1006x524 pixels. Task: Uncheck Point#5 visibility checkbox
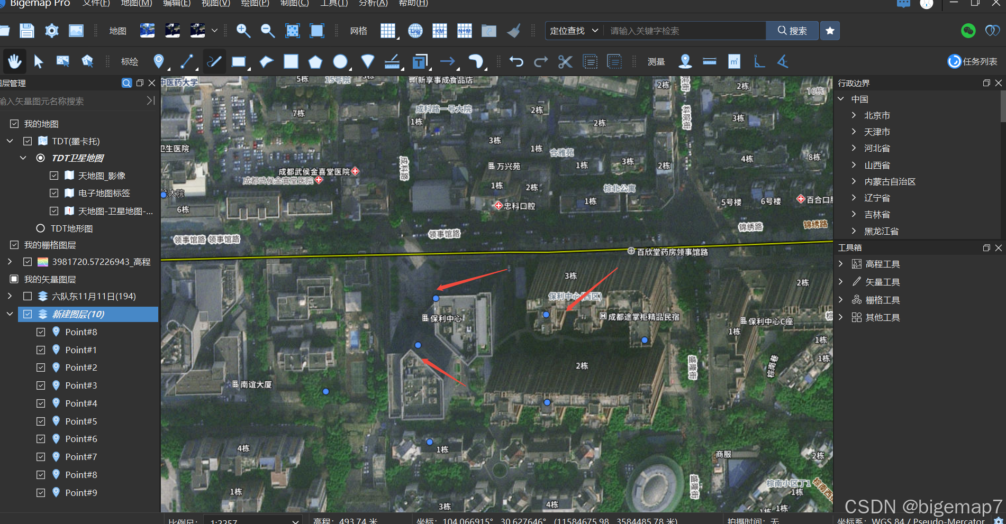[x=41, y=421]
